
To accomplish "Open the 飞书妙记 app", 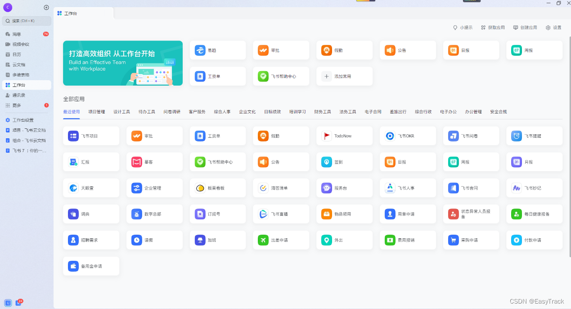I will pos(534,188).
